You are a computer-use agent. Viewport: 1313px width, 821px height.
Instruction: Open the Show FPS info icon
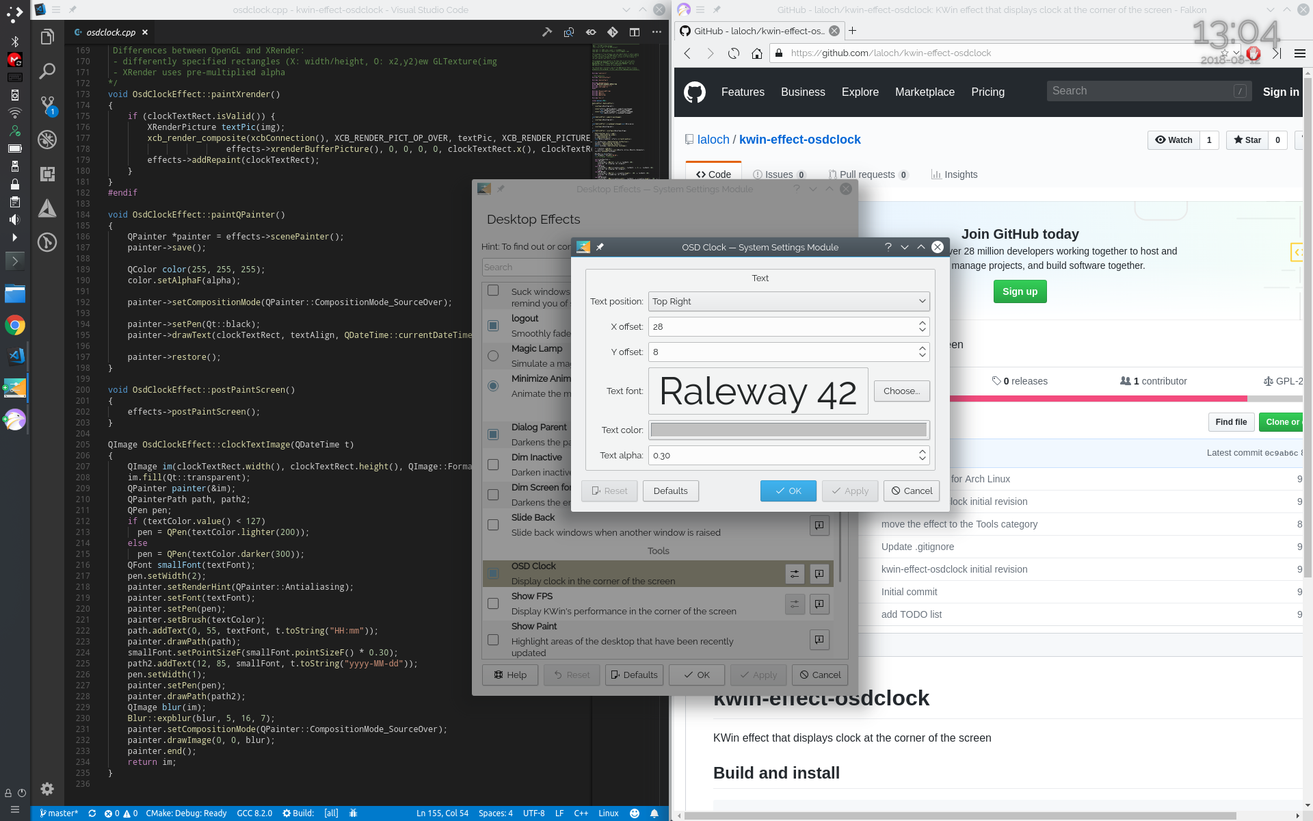[819, 604]
